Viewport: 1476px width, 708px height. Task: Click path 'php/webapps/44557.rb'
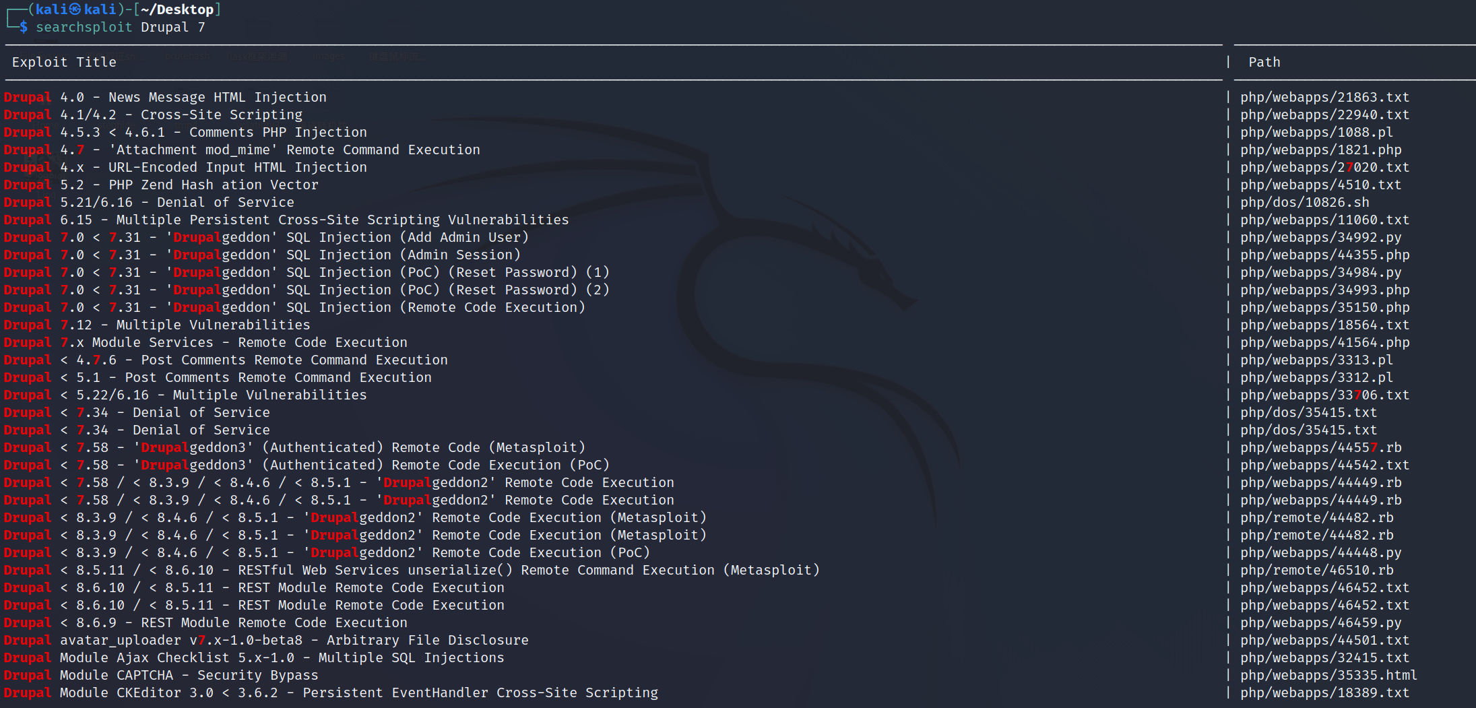1321,447
